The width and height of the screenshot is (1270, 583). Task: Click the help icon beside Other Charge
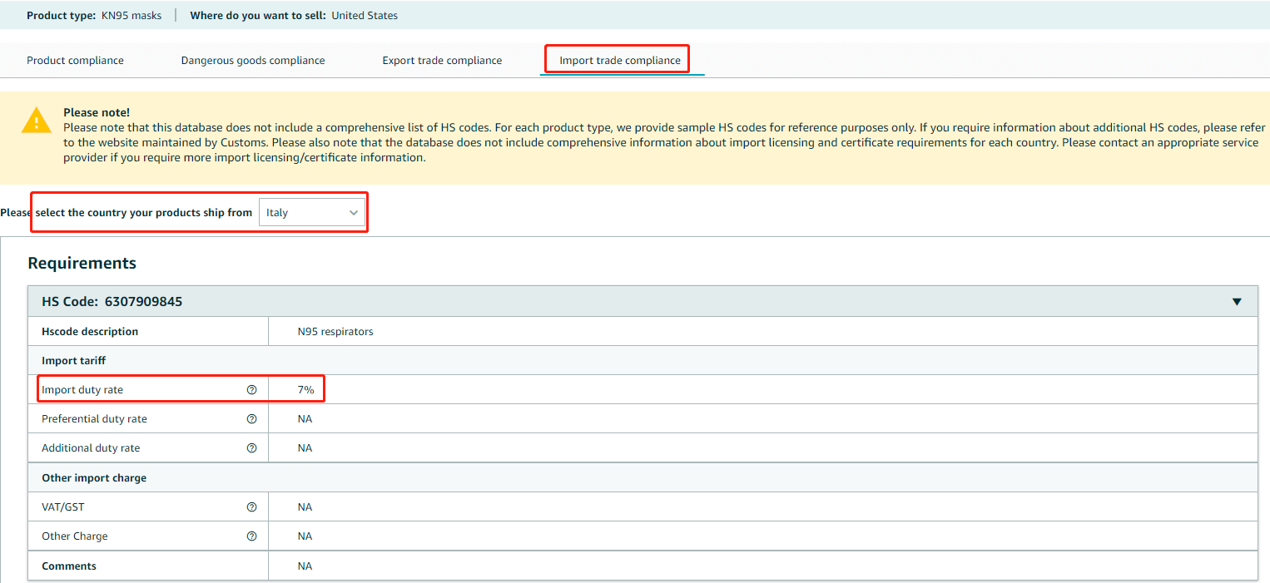(x=251, y=536)
